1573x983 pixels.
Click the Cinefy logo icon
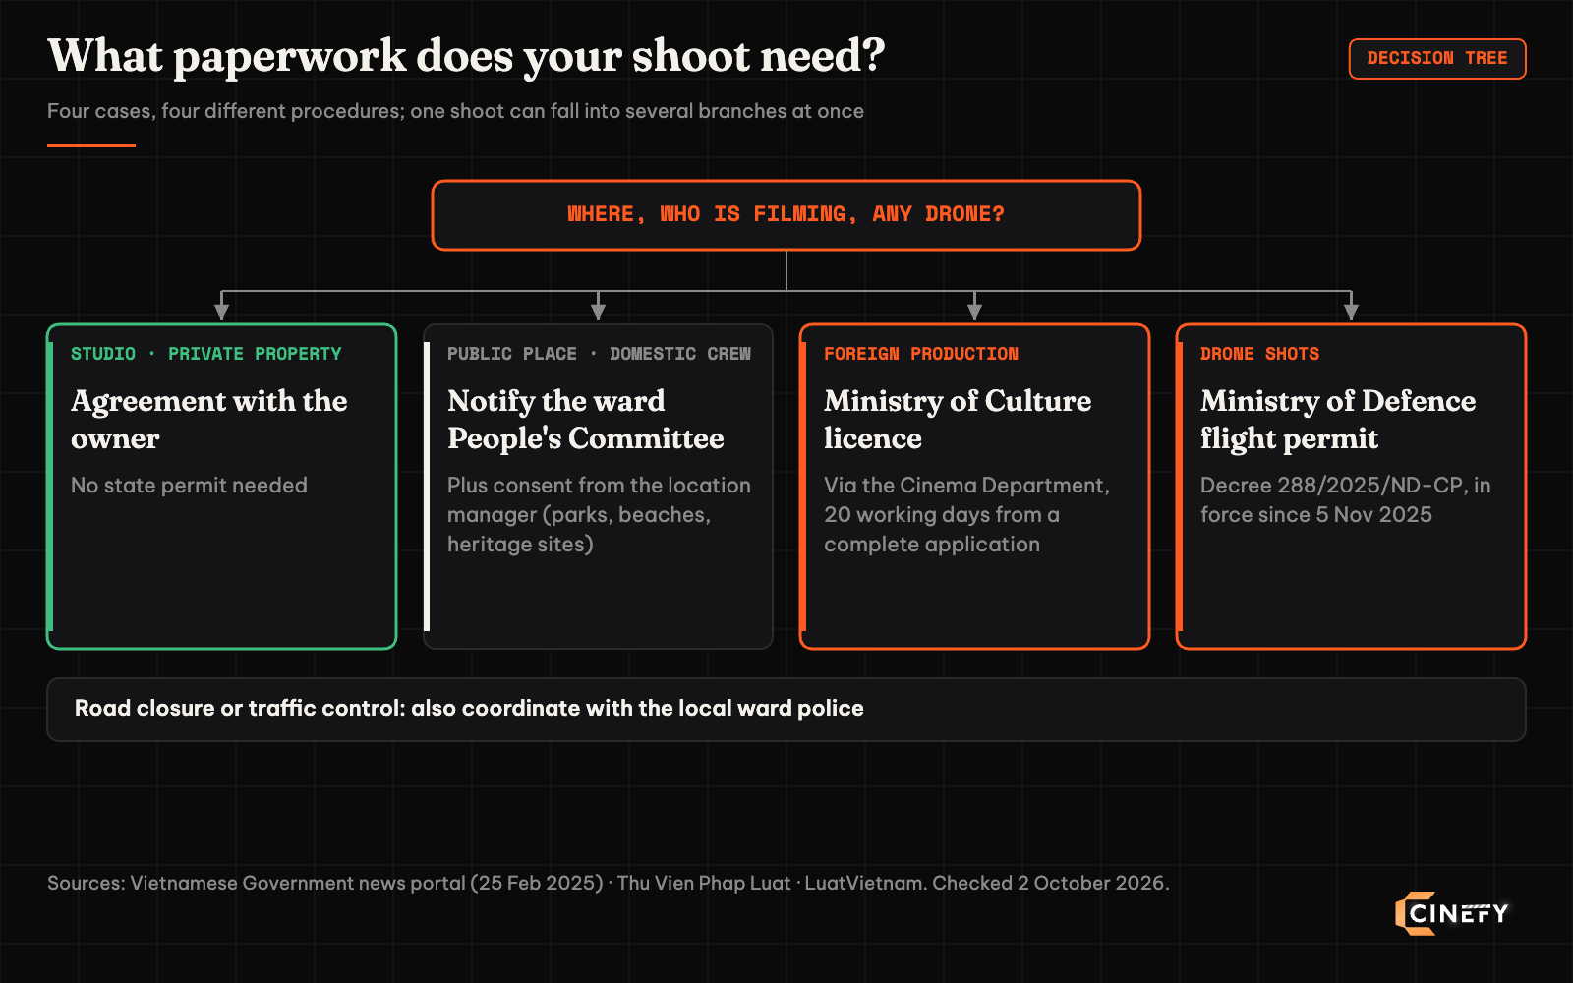point(1414,913)
